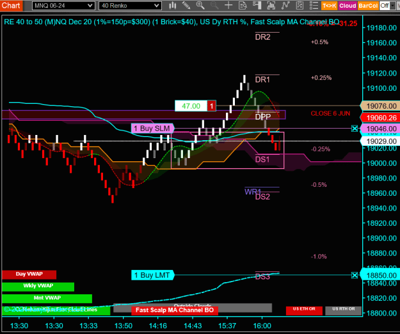Activate the zoom out magnifier
This screenshot has width=400, height=334.
214,5
